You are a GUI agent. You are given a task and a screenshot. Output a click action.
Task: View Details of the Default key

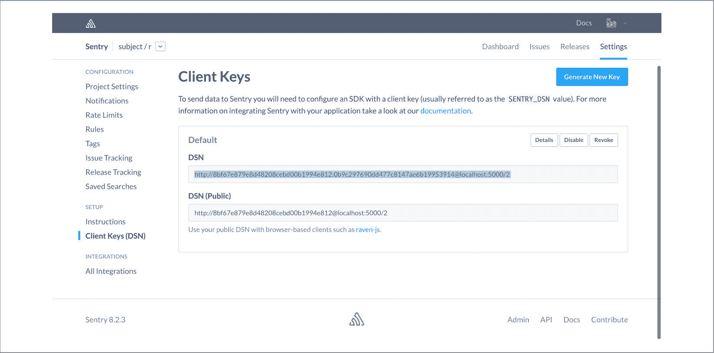click(544, 140)
